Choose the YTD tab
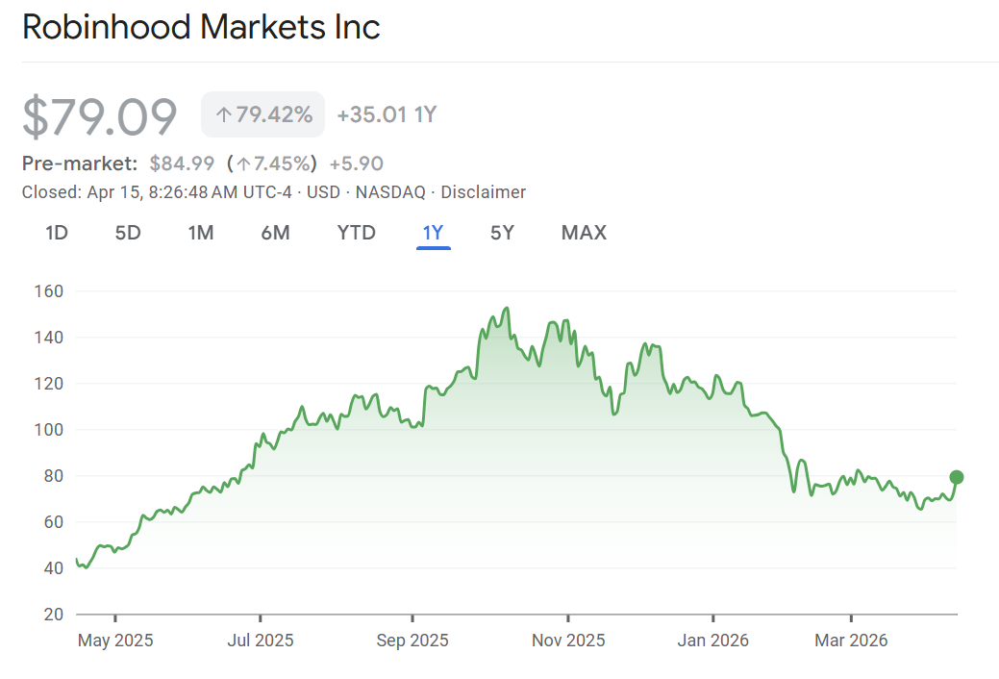Screen dimensions: 999x679 click(x=356, y=233)
